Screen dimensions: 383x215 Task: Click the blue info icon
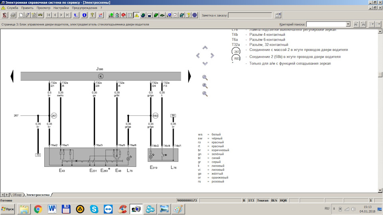84,15
